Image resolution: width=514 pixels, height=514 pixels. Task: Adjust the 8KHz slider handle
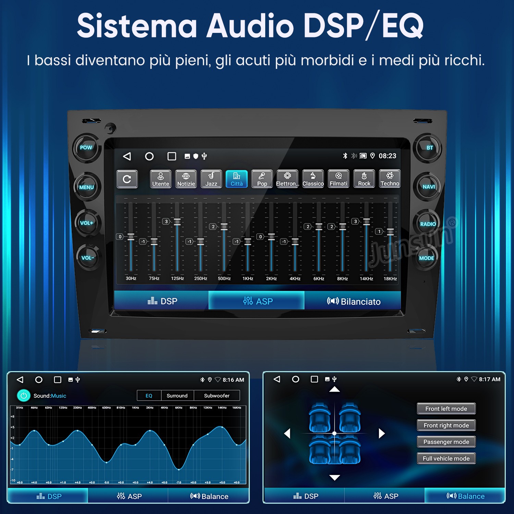coord(343,227)
